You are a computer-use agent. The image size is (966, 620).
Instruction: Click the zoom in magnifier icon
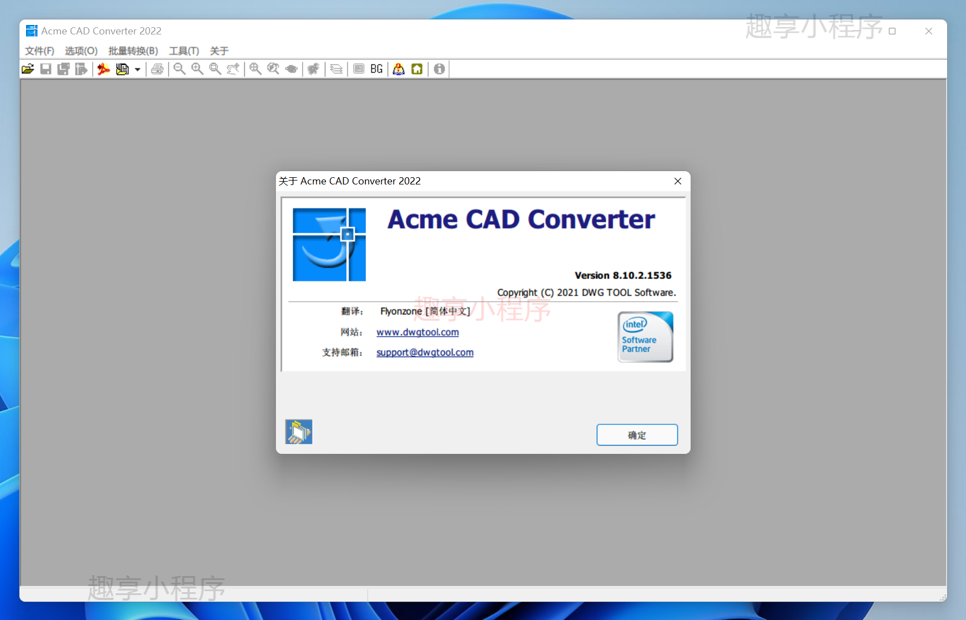tap(197, 69)
